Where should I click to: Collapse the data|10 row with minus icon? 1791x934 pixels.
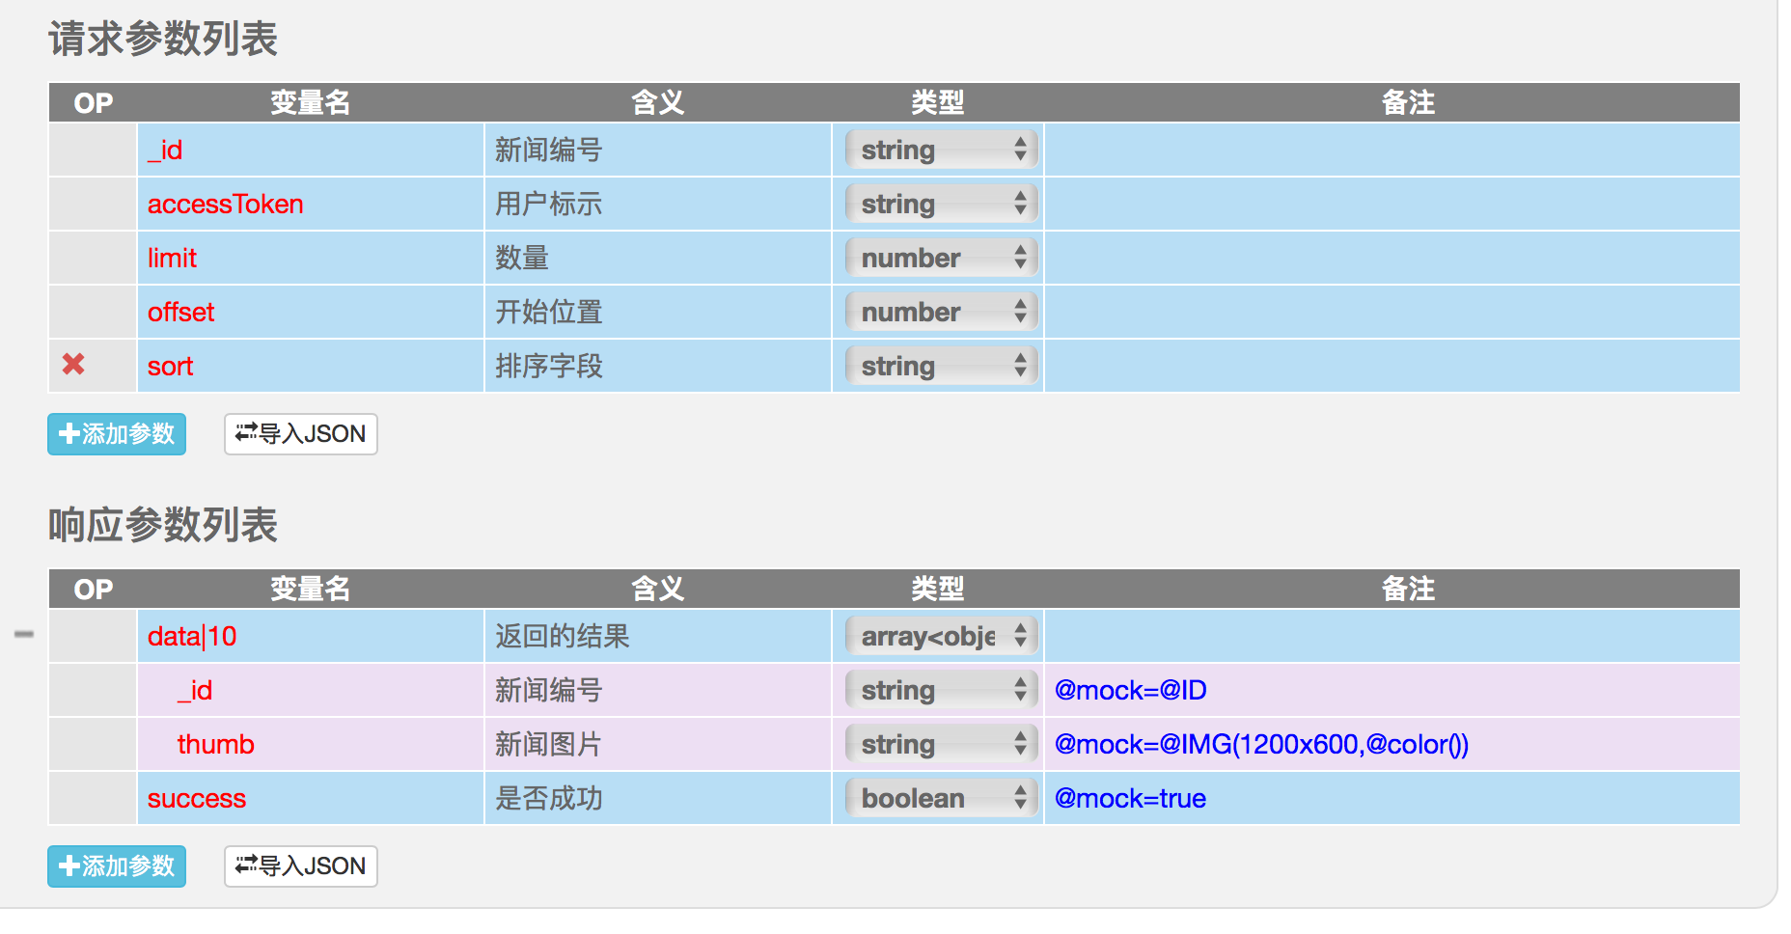[24, 634]
